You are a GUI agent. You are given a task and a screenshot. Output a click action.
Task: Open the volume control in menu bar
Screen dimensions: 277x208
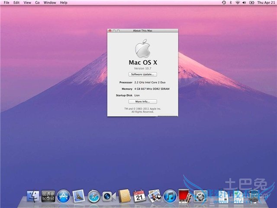[x=245, y=3]
